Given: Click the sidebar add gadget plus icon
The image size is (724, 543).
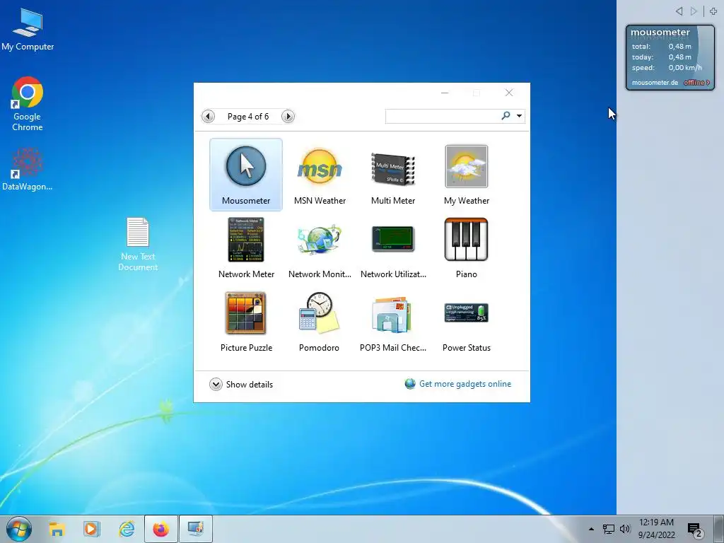Looking at the screenshot, I should pos(713,11).
